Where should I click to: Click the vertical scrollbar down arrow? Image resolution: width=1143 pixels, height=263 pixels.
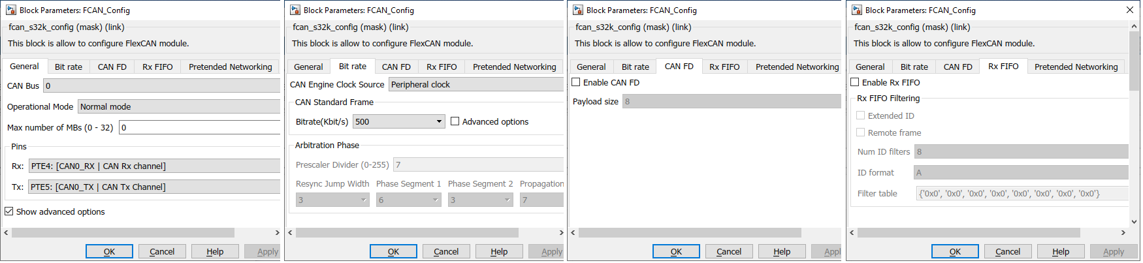pyautogui.click(x=1135, y=221)
